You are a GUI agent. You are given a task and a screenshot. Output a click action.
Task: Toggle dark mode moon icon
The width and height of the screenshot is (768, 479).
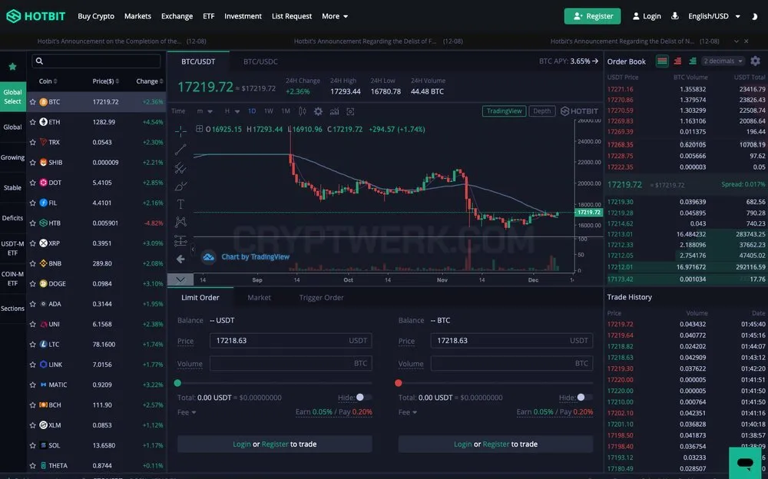pyautogui.click(x=754, y=17)
